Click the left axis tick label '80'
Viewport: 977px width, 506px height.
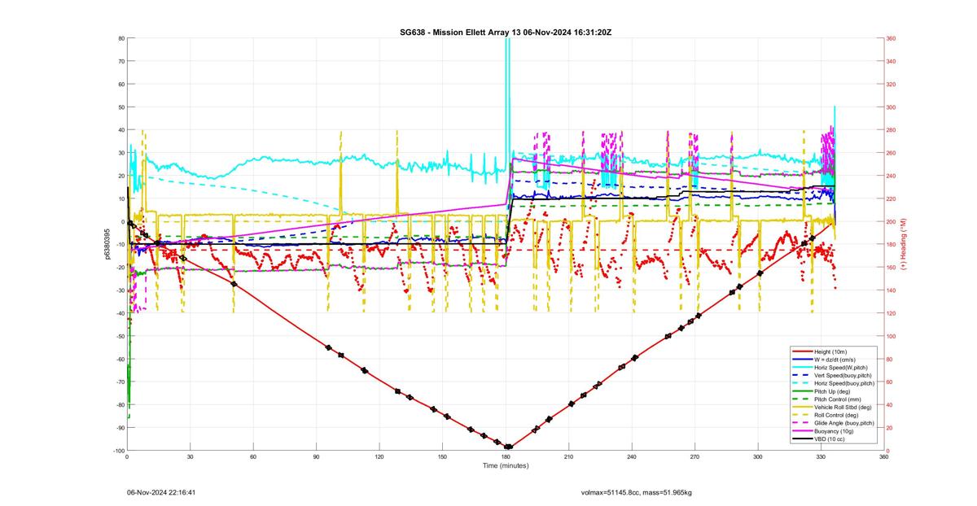(120, 38)
